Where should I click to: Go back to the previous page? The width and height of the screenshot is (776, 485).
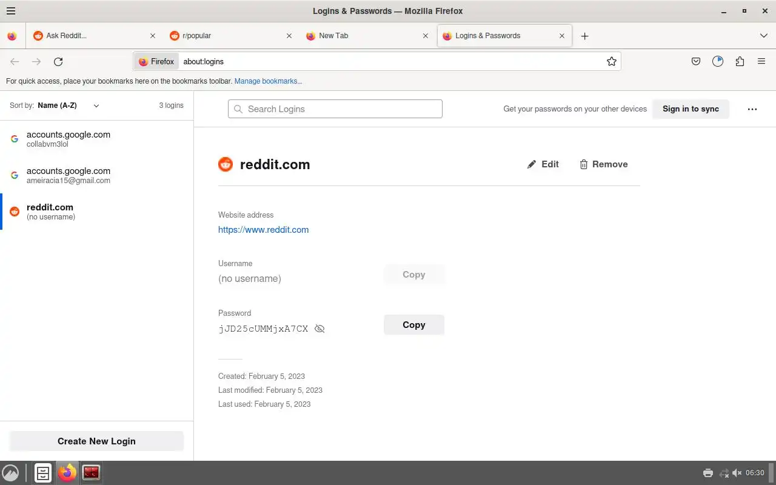pos(15,61)
